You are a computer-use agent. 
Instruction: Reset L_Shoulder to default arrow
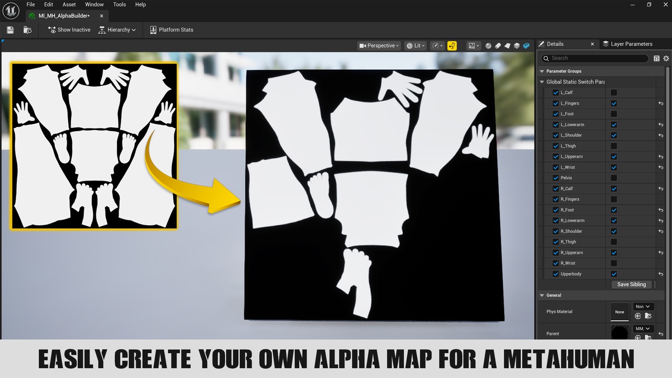[x=661, y=135]
